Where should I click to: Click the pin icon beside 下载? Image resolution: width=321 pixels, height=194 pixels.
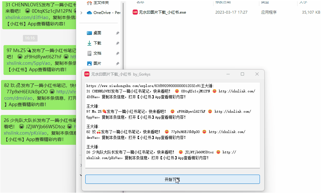[117, 43]
